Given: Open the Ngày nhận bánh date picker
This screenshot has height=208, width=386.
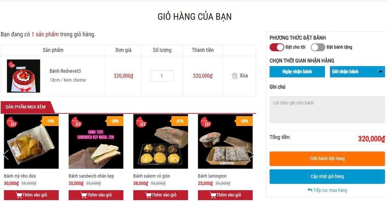Looking at the screenshot, I should pyautogui.click(x=297, y=72).
